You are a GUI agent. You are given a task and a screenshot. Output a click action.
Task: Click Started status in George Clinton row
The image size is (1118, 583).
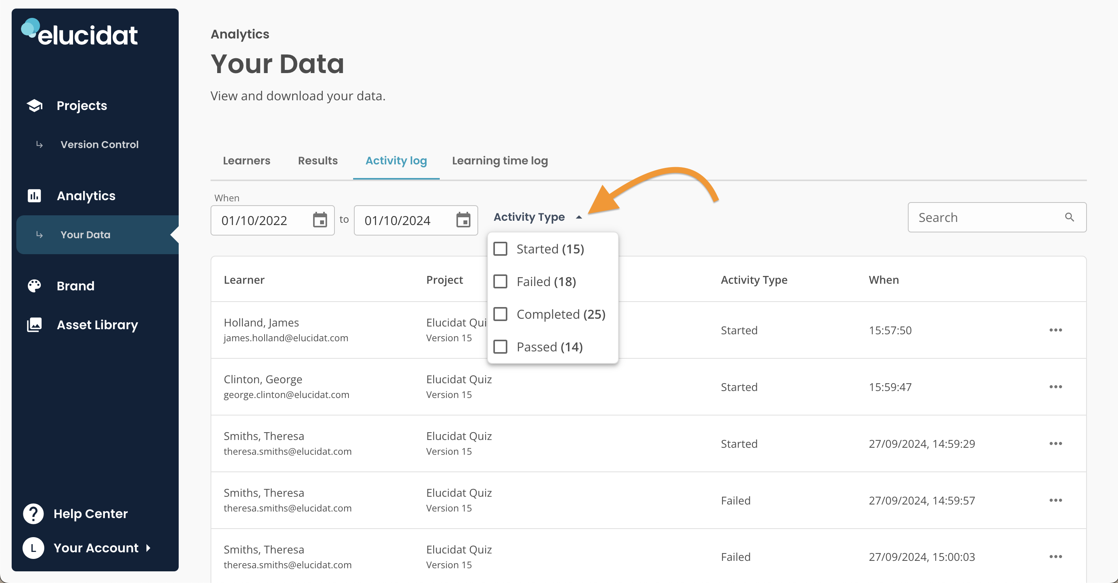pyautogui.click(x=739, y=387)
